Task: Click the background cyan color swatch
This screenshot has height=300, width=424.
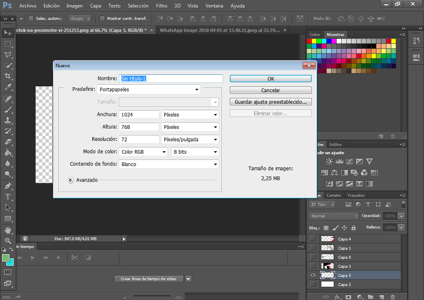Action: point(11,262)
